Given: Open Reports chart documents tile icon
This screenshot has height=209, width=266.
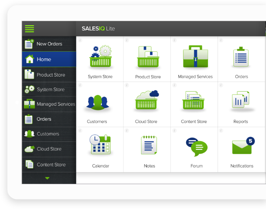Looking at the screenshot, I should point(241,99).
